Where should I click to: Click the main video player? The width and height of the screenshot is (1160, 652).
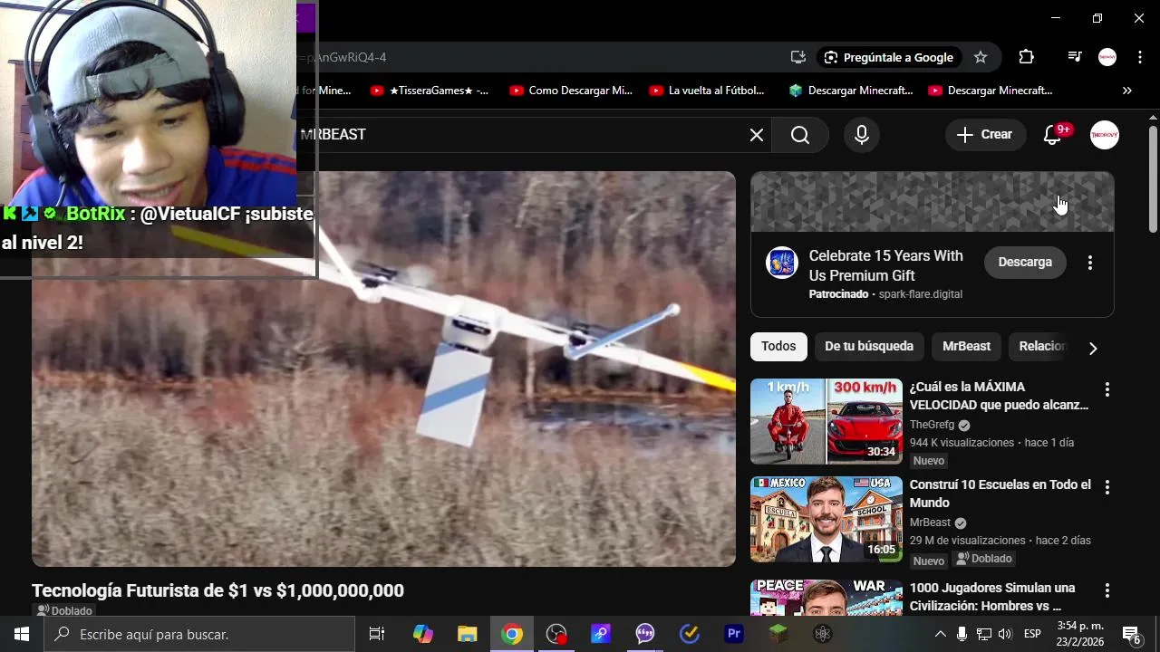tap(383, 369)
